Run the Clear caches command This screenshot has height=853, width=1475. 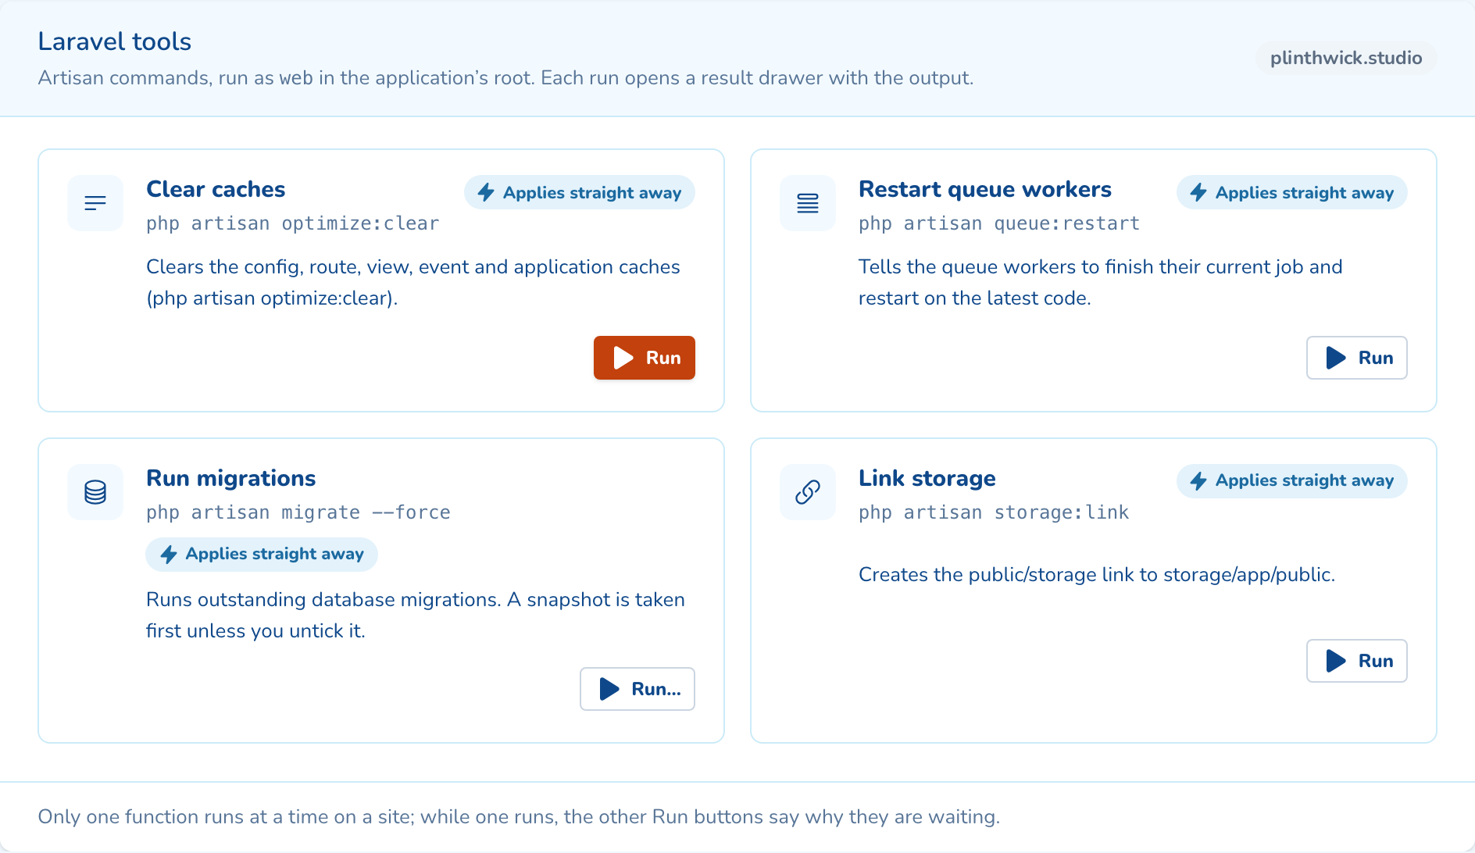click(x=645, y=358)
